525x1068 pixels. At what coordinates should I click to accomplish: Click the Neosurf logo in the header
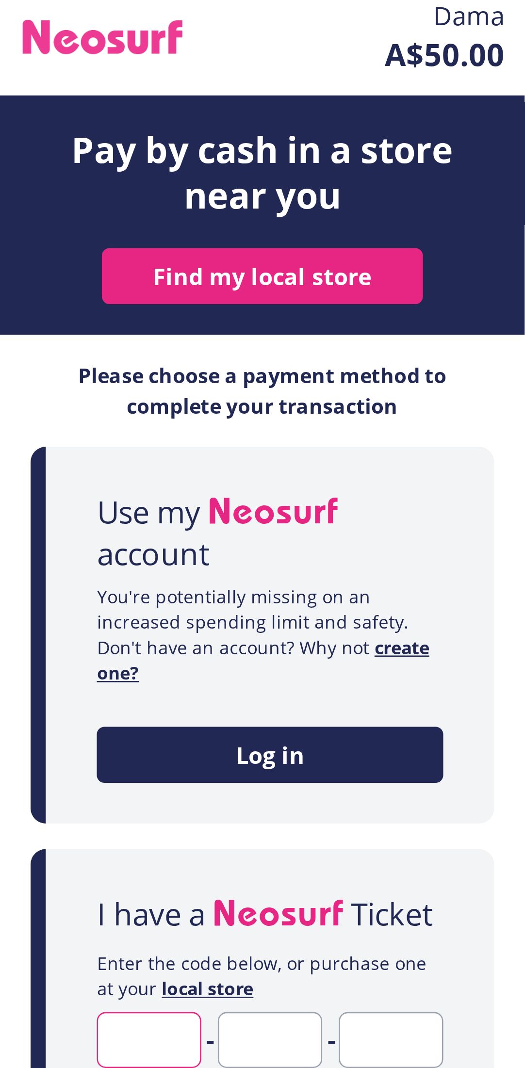click(102, 37)
